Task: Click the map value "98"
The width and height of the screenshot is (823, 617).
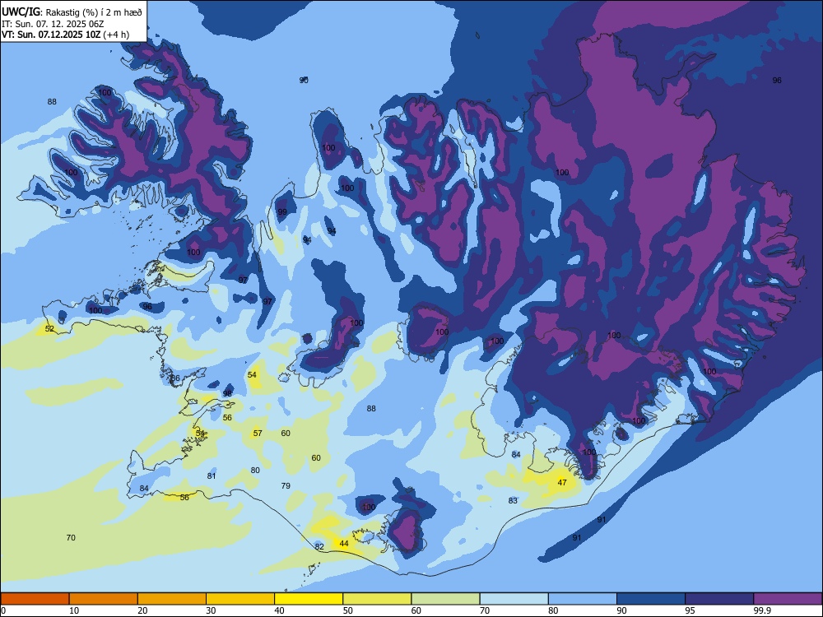Action: point(227,393)
